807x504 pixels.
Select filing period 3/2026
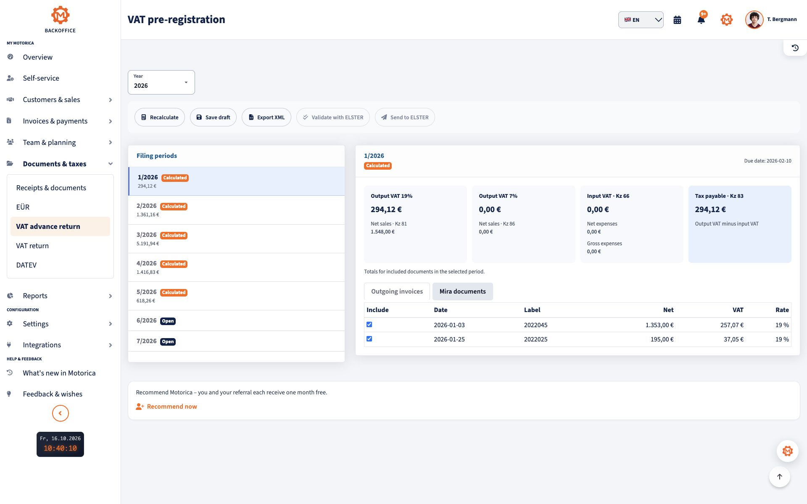(x=236, y=239)
